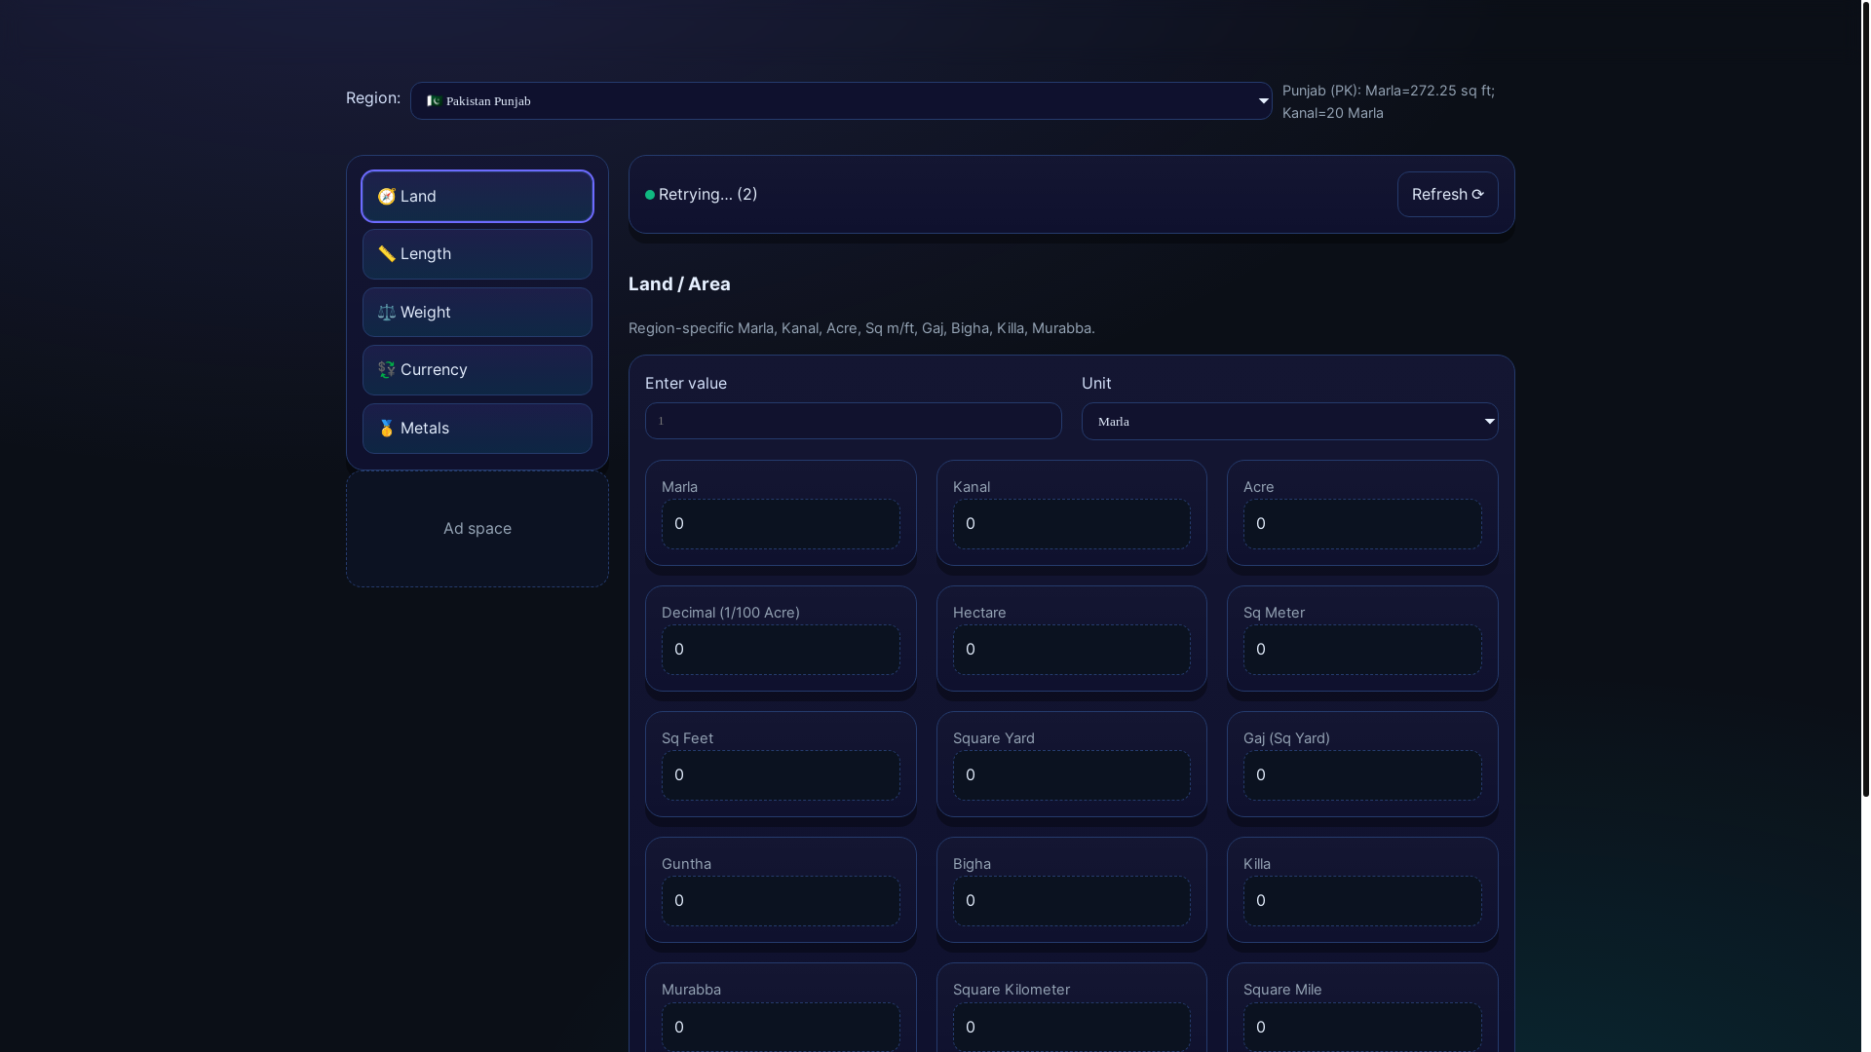
Task: Open the Currency converter tab
Action: click(477, 370)
